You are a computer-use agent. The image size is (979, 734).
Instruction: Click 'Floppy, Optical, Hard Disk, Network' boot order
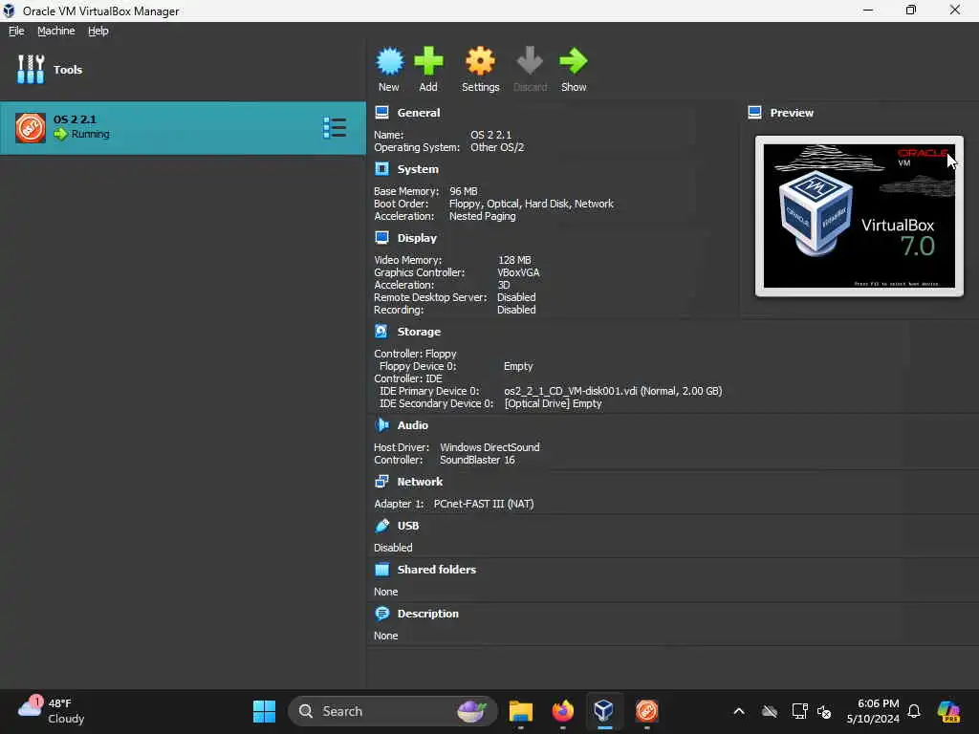532,204
